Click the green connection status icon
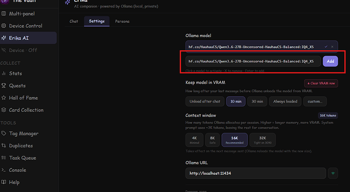Viewport: 350px width, 192px height. point(333,173)
